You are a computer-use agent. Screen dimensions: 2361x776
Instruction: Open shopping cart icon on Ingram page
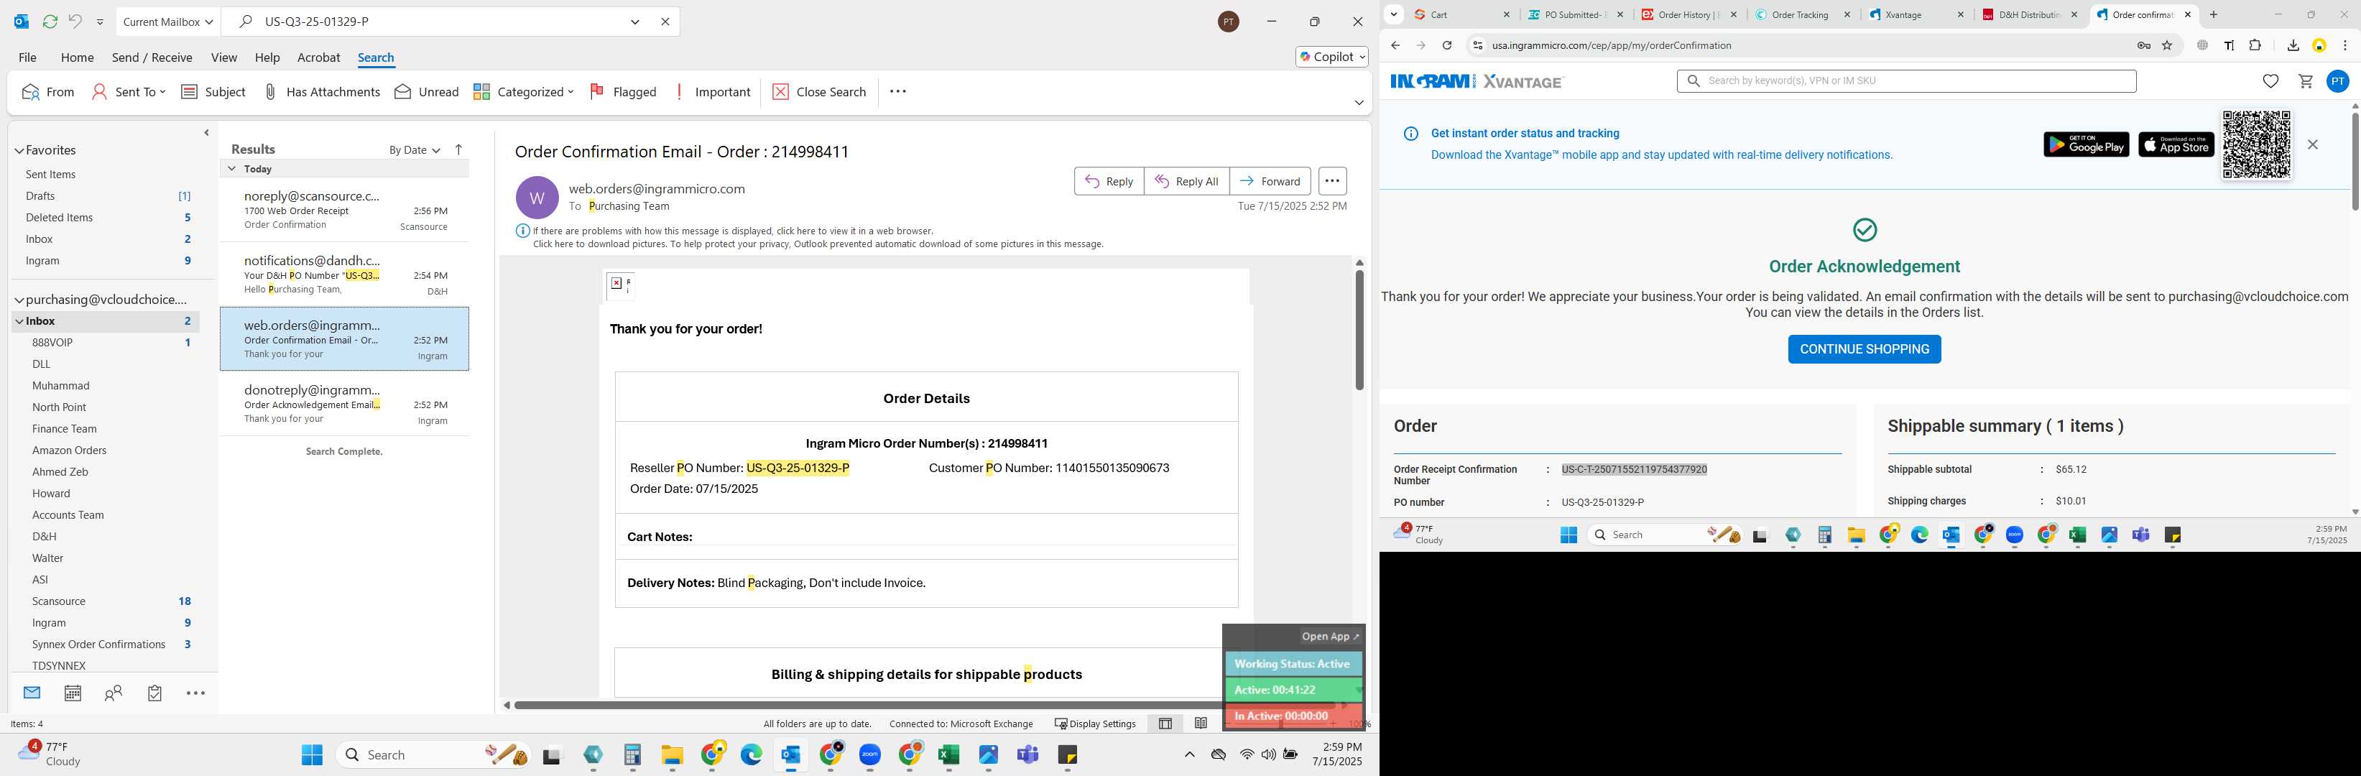(x=2305, y=81)
